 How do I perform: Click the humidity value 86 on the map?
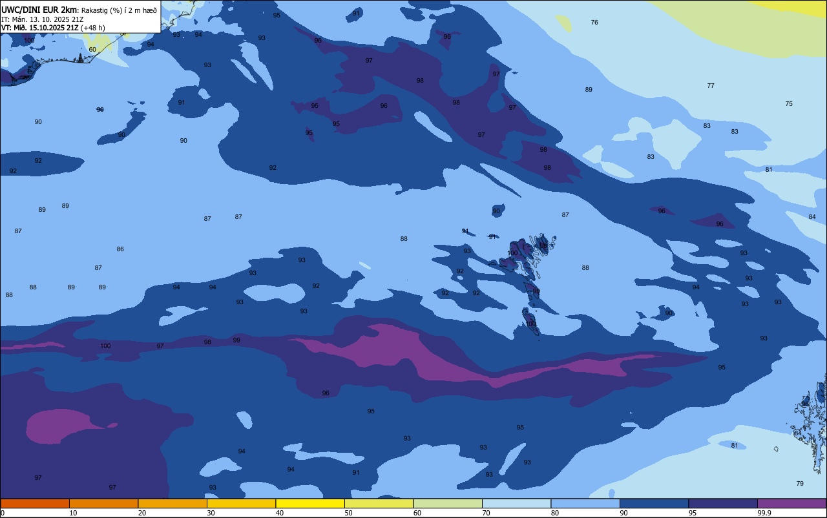click(x=120, y=249)
